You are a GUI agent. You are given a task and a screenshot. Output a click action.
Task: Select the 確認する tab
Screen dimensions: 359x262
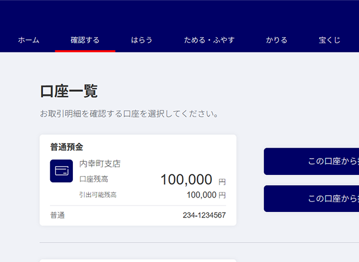pyautogui.click(x=85, y=40)
